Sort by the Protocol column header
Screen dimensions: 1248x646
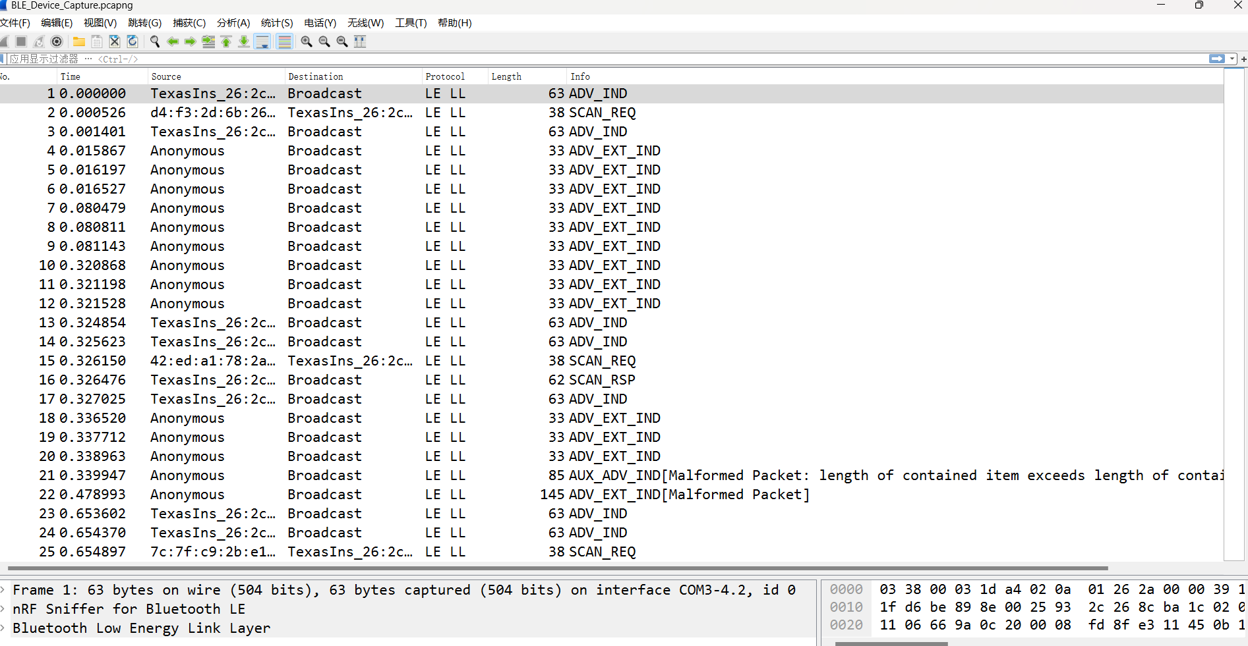[x=455, y=76]
